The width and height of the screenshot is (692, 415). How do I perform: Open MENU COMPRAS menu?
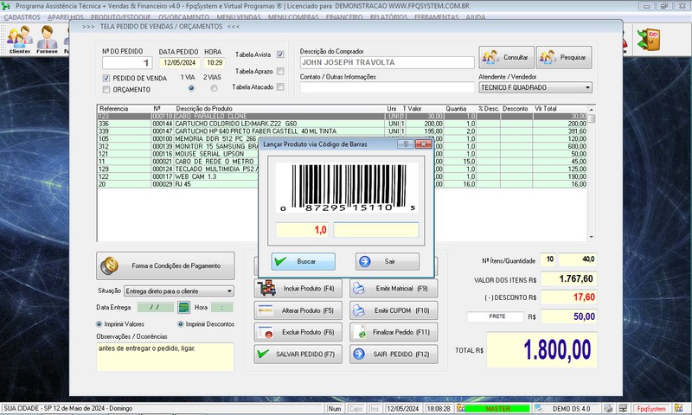pos(293,17)
